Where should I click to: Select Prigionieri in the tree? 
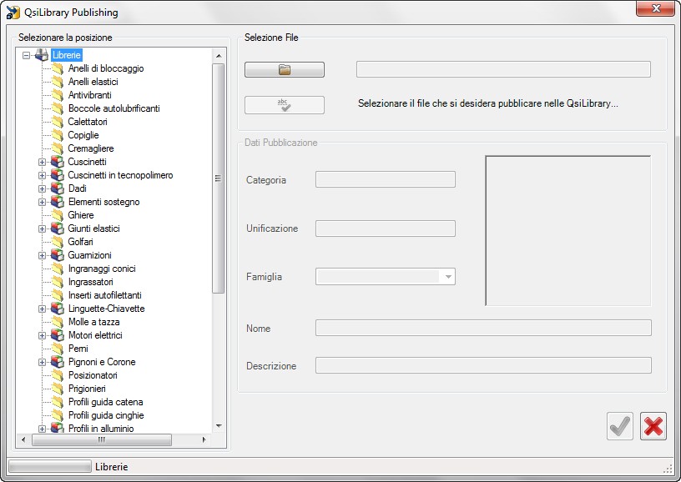click(87, 389)
